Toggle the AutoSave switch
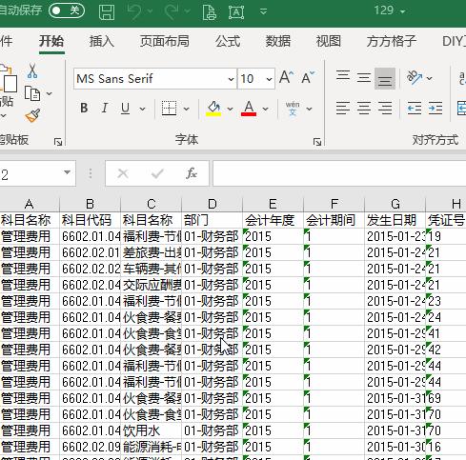 coord(67,10)
